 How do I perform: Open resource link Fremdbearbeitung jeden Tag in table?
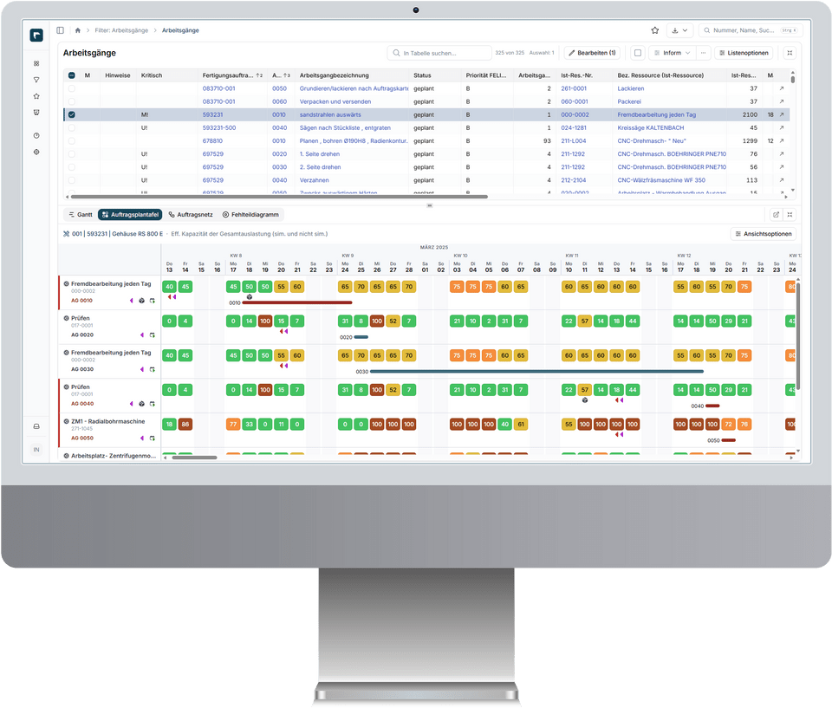pyautogui.click(x=656, y=114)
